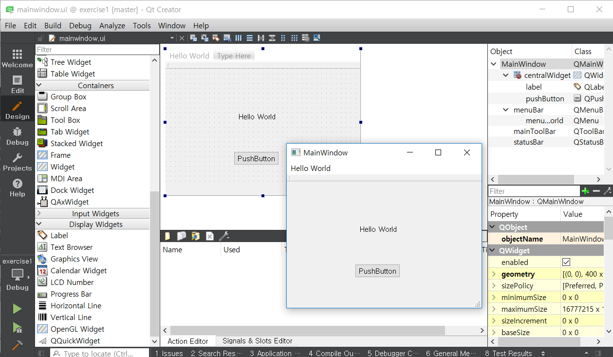Remove property with minus icon

click(x=596, y=191)
